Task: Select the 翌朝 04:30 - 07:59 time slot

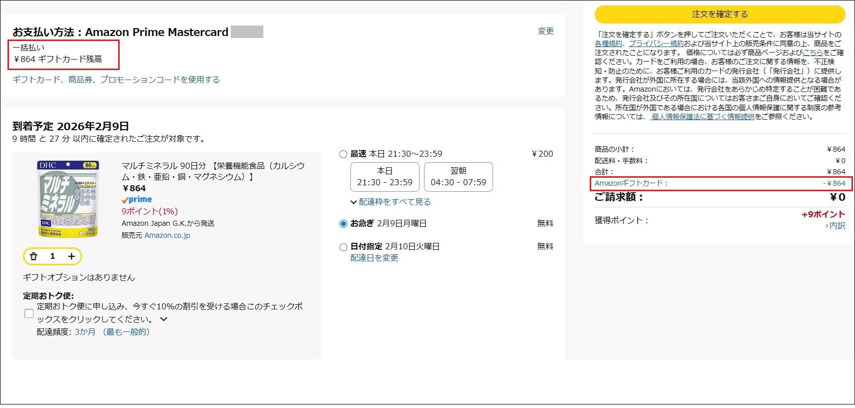Action: 458,177
